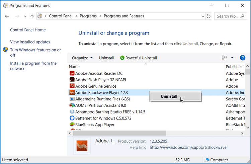Click the refresh icon in address bar
Image resolution: width=251 pixels, height=164 pixels.
click(x=208, y=16)
